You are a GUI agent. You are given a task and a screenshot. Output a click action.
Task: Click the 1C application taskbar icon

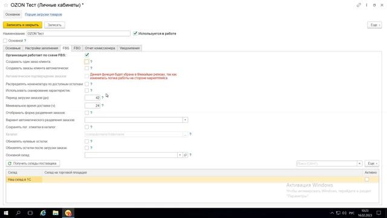(x=68, y=213)
